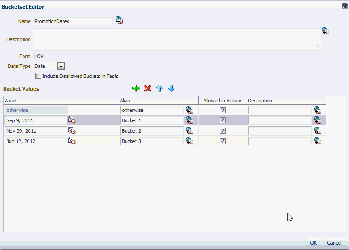Click the translation icon for the Bucket 2 description
The height and width of the screenshot is (250, 349).
(x=318, y=130)
